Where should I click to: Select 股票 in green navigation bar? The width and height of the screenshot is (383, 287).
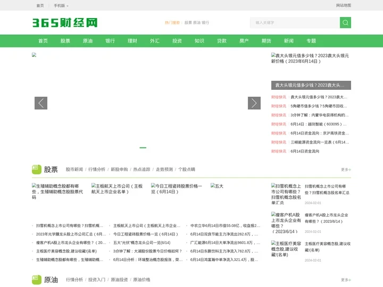coord(65,41)
